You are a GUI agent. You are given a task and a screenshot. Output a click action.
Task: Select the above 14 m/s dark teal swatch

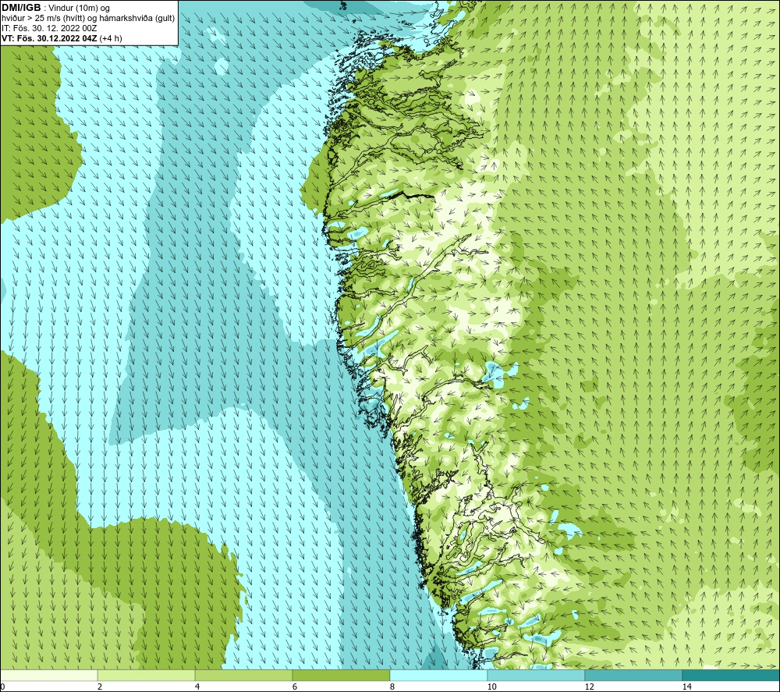(732, 675)
